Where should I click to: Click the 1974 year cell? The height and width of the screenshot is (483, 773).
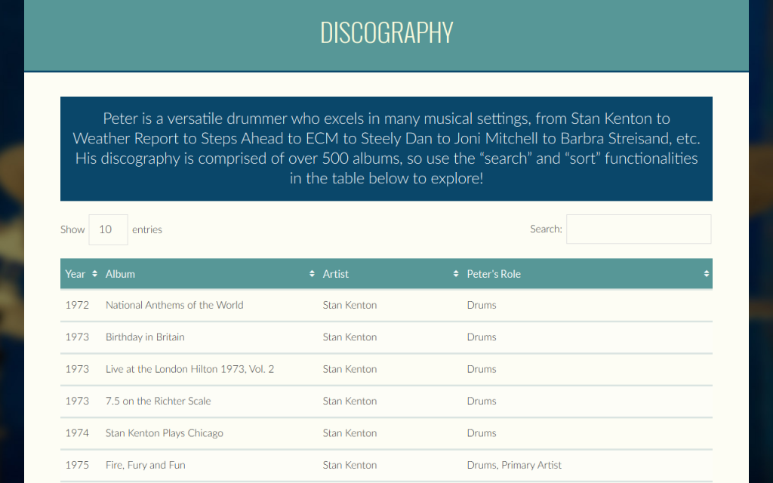(78, 433)
